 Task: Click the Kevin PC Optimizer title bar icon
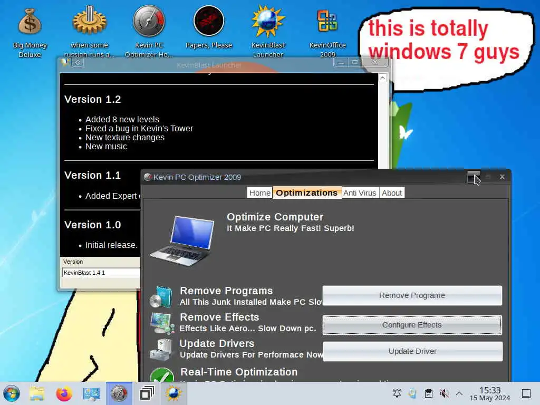point(148,177)
